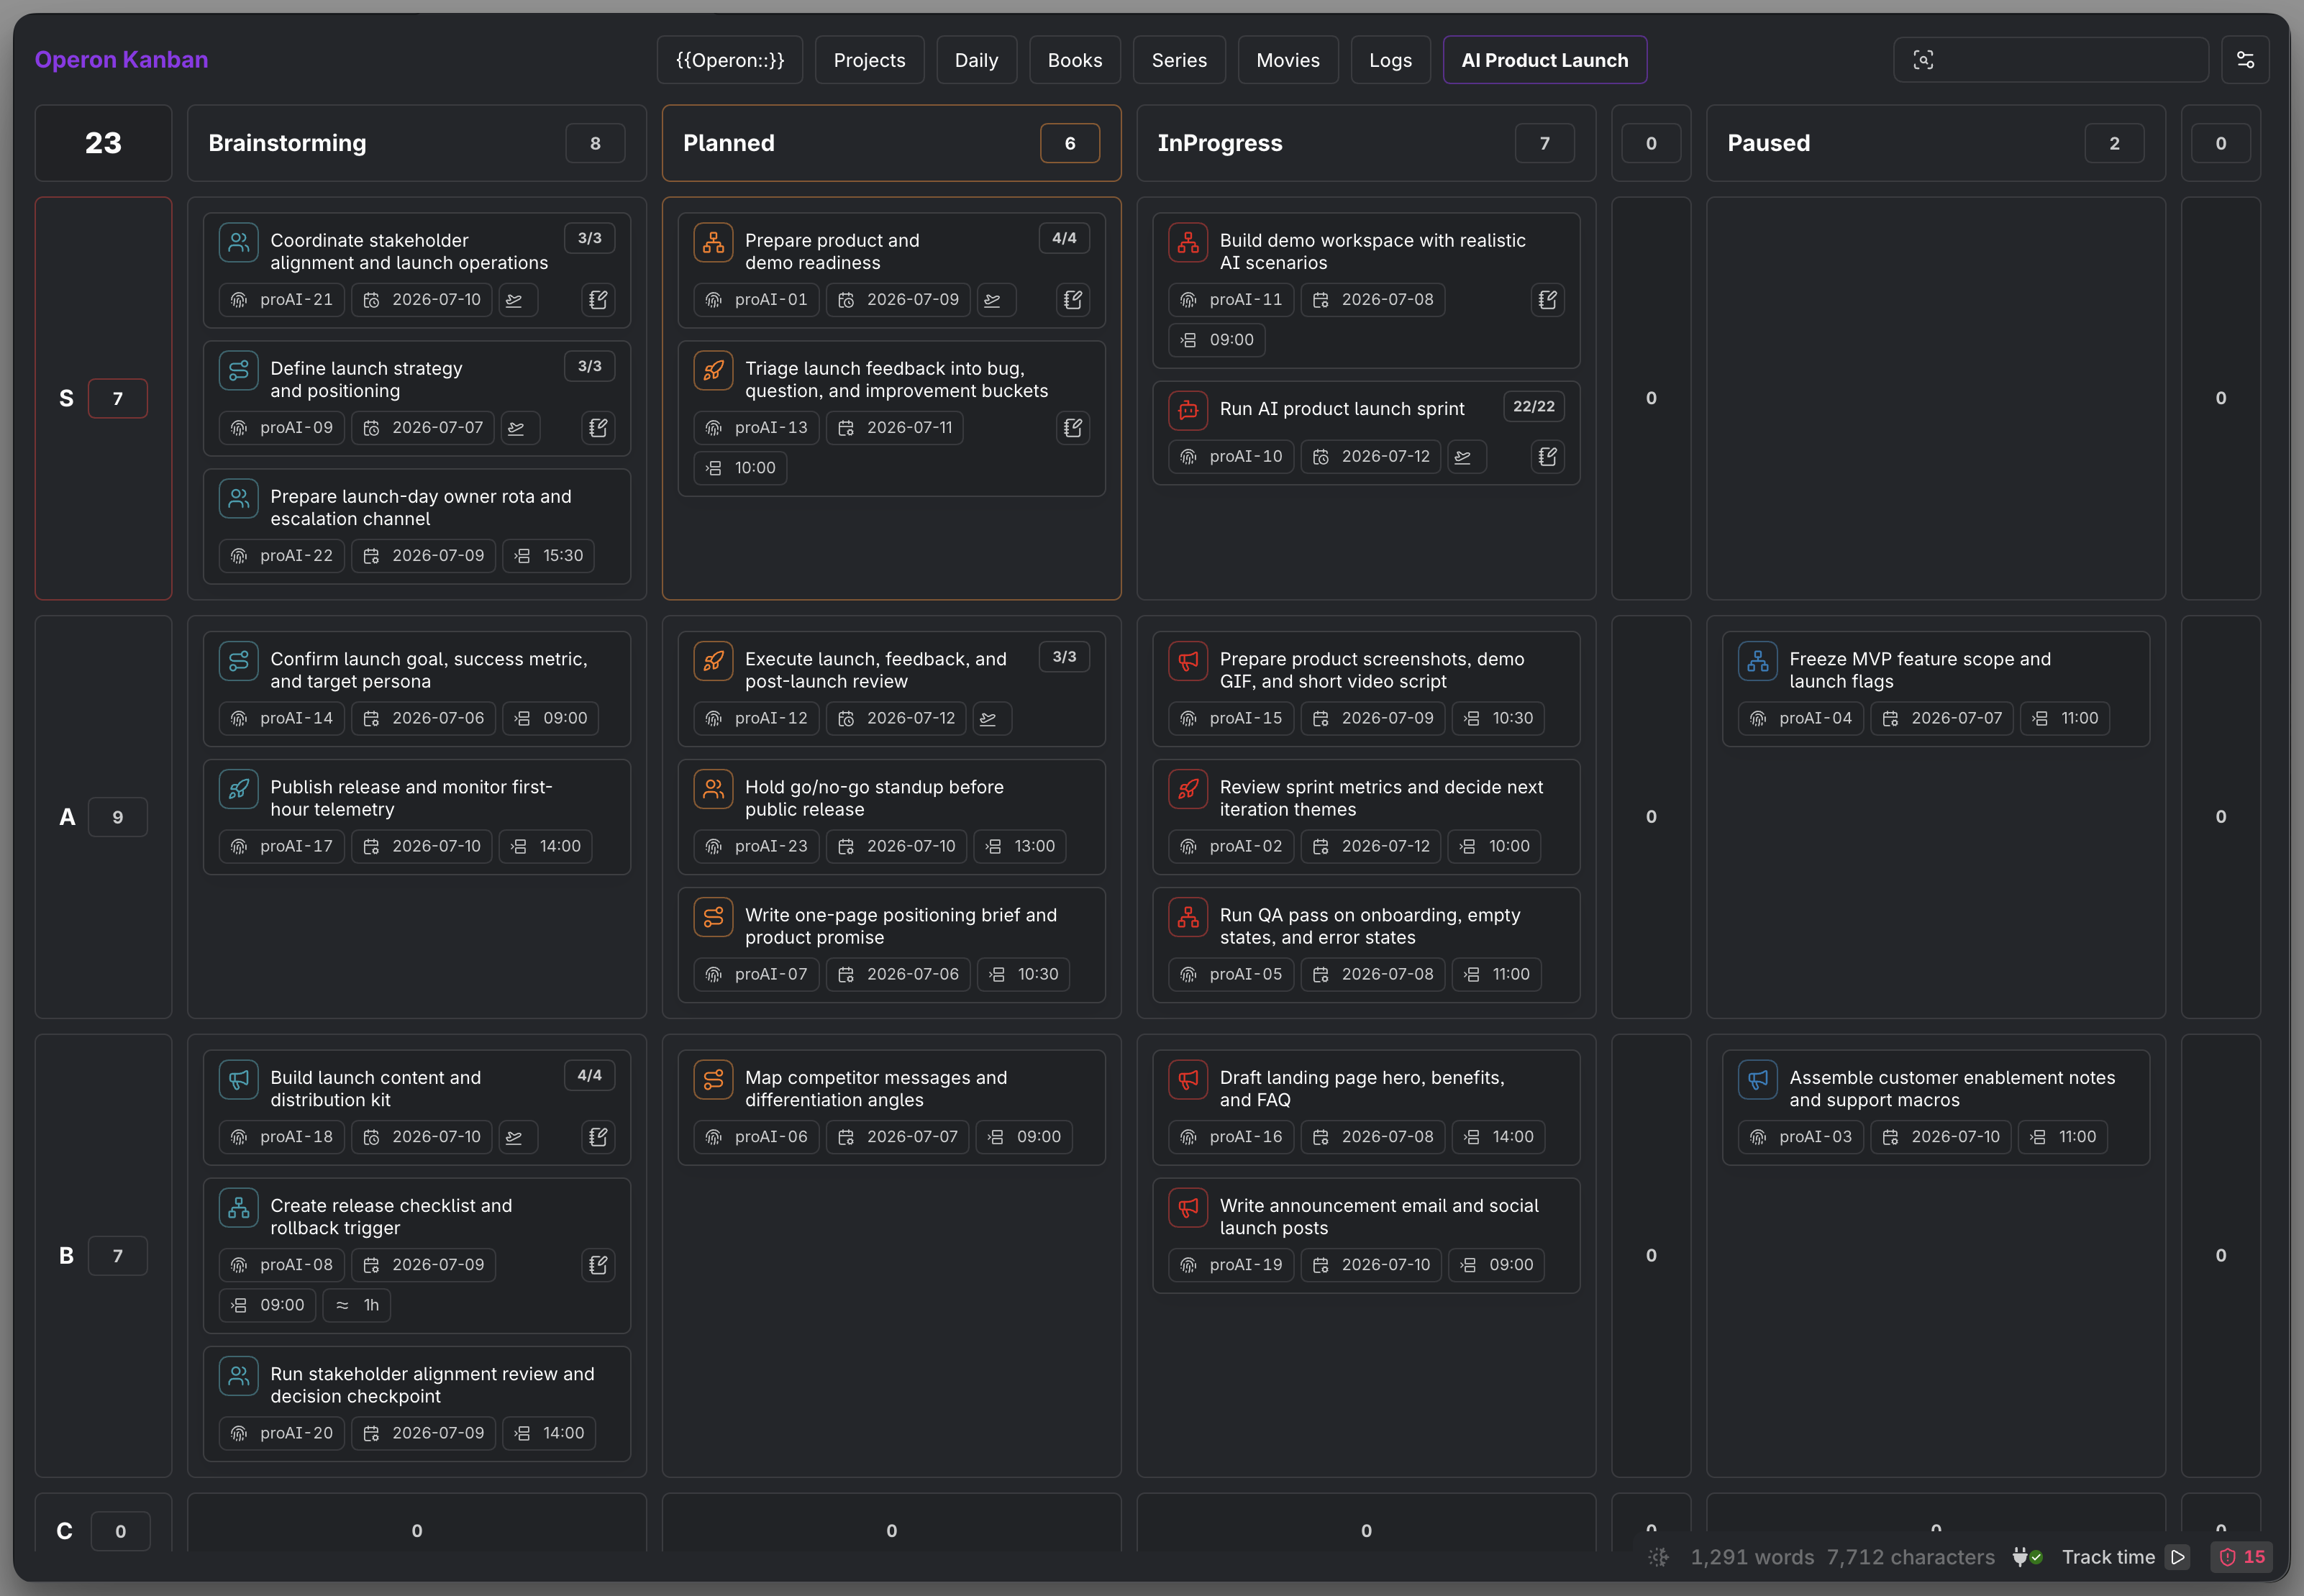Viewport: 2304px width, 1596px height.
Task: Select the AI Product Launch tab
Action: 1544,60
